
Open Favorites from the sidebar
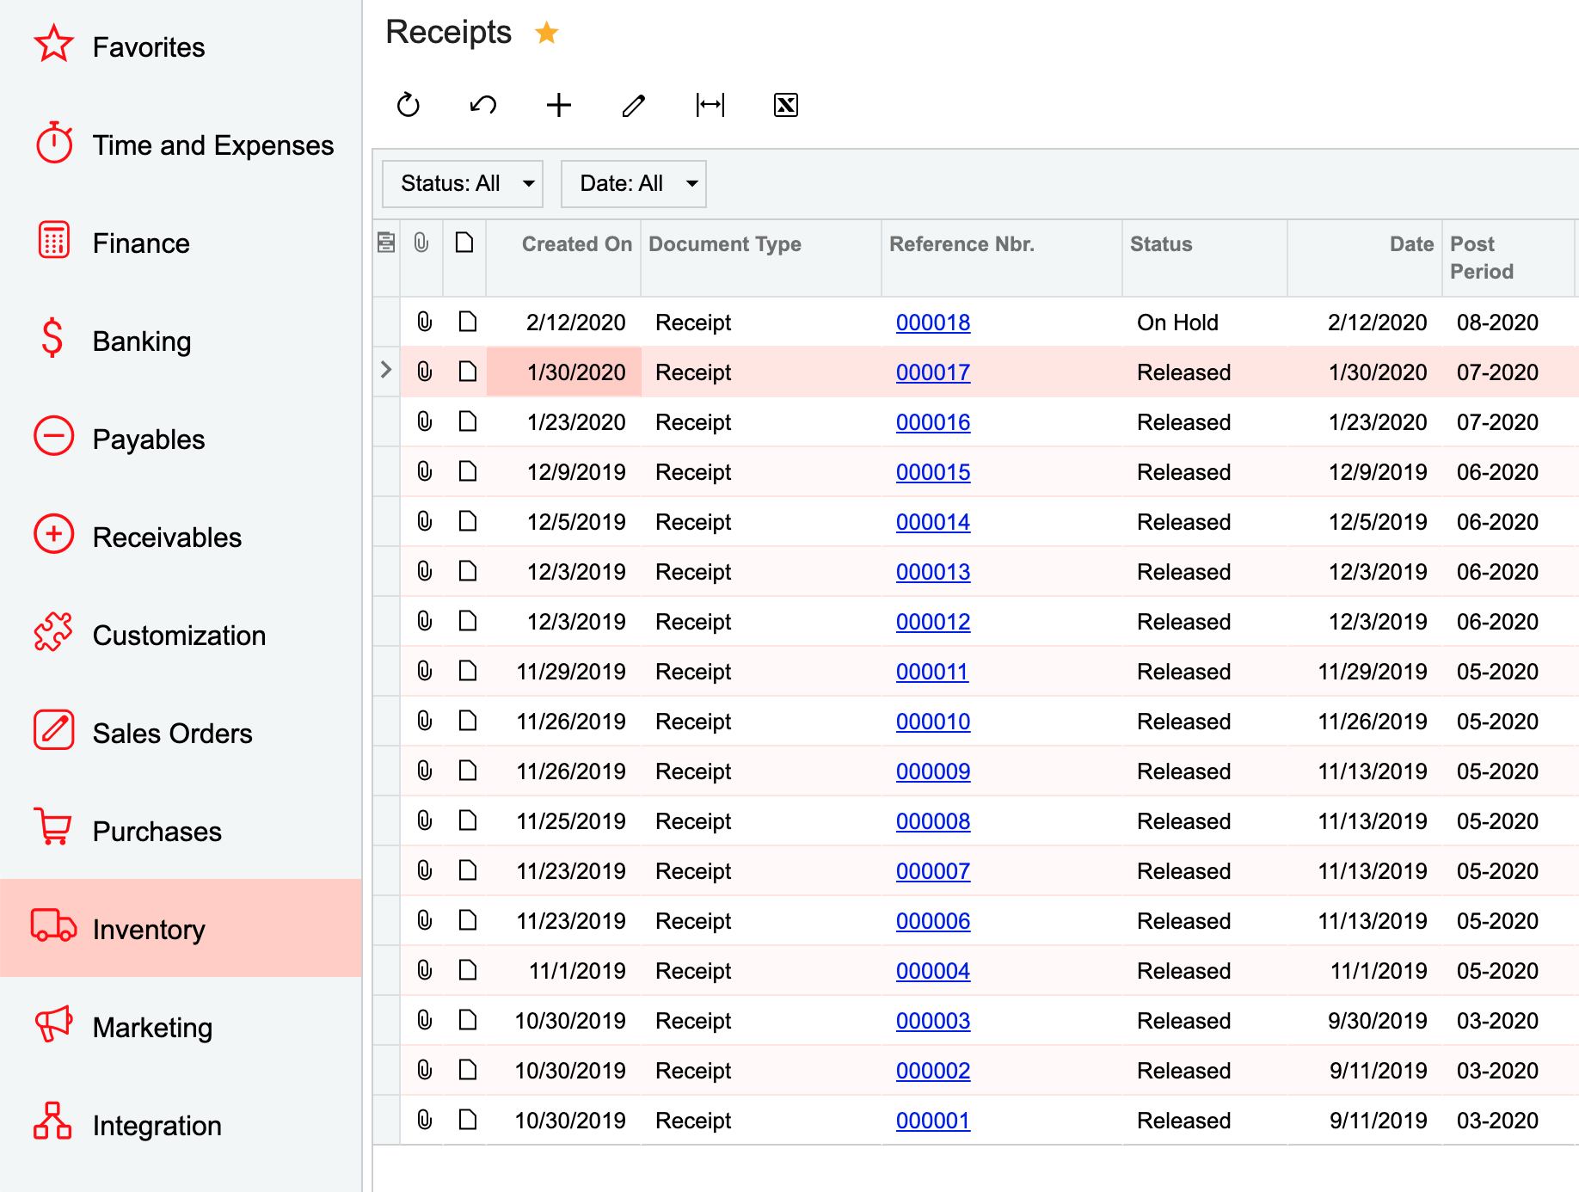pos(148,47)
